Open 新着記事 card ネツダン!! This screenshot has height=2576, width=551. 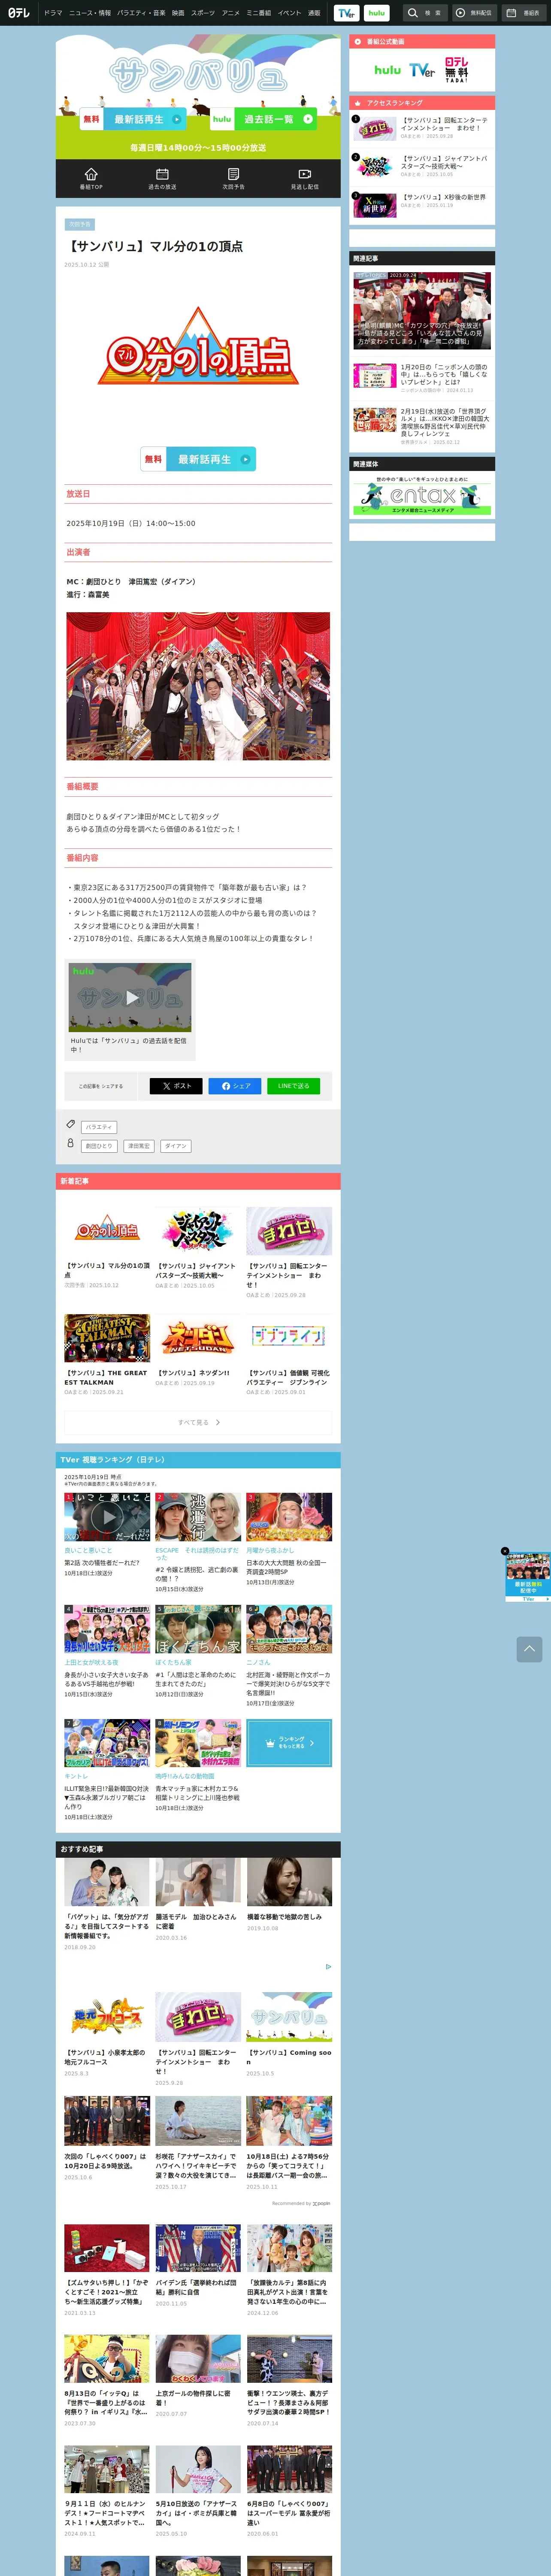point(198,1352)
